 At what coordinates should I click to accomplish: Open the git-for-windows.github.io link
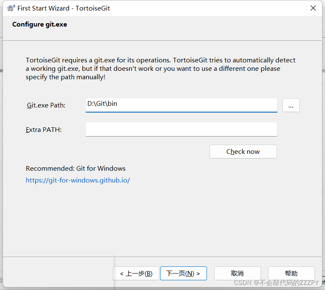pos(78,180)
